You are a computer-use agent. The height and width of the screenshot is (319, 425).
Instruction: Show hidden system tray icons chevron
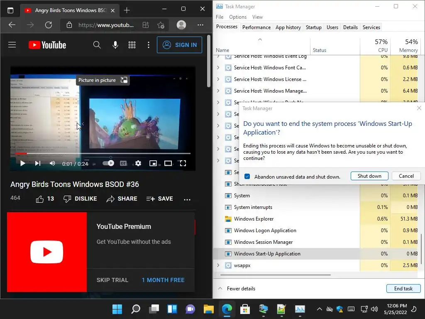coord(319,309)
